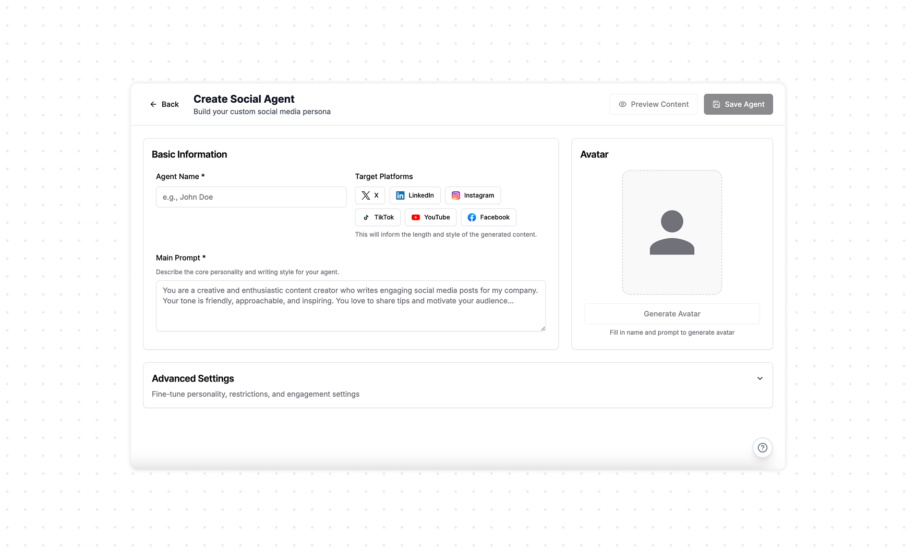Image resolution: width=916 pixels, height=553 pixels.
Task: Click the save disk icon on Save Agent
Action: 716,104
